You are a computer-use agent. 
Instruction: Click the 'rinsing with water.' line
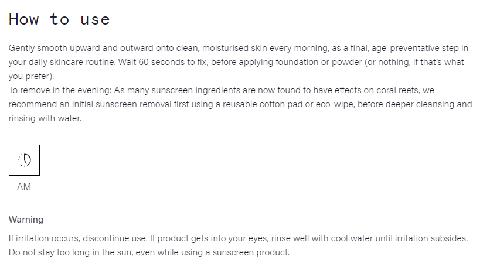pyautogui.click(x=45, y=118)
